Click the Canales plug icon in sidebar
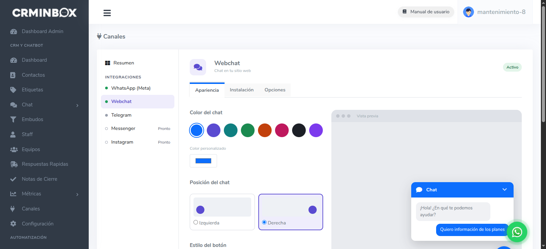Viewport: 546px width, 249px height. (x=13, y=209)
